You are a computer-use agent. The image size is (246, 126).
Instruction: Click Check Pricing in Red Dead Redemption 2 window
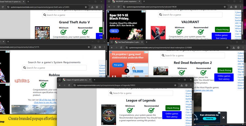(x=225, y=70)
